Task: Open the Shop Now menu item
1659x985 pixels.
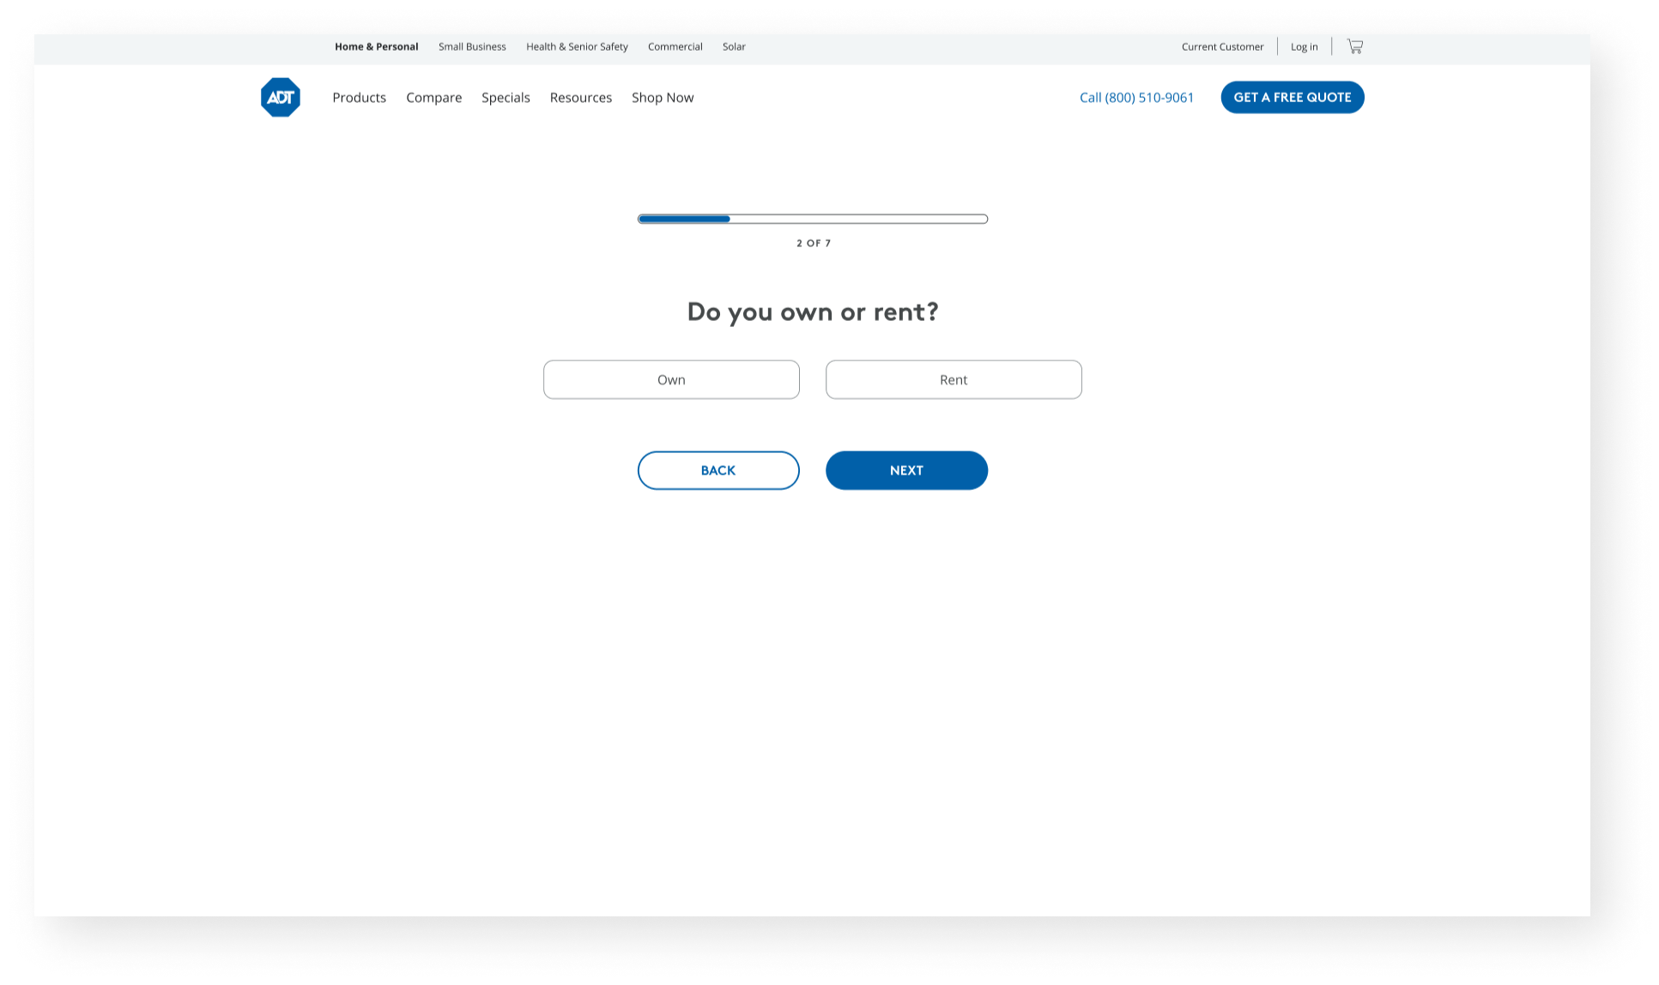Action: [663, 98]
